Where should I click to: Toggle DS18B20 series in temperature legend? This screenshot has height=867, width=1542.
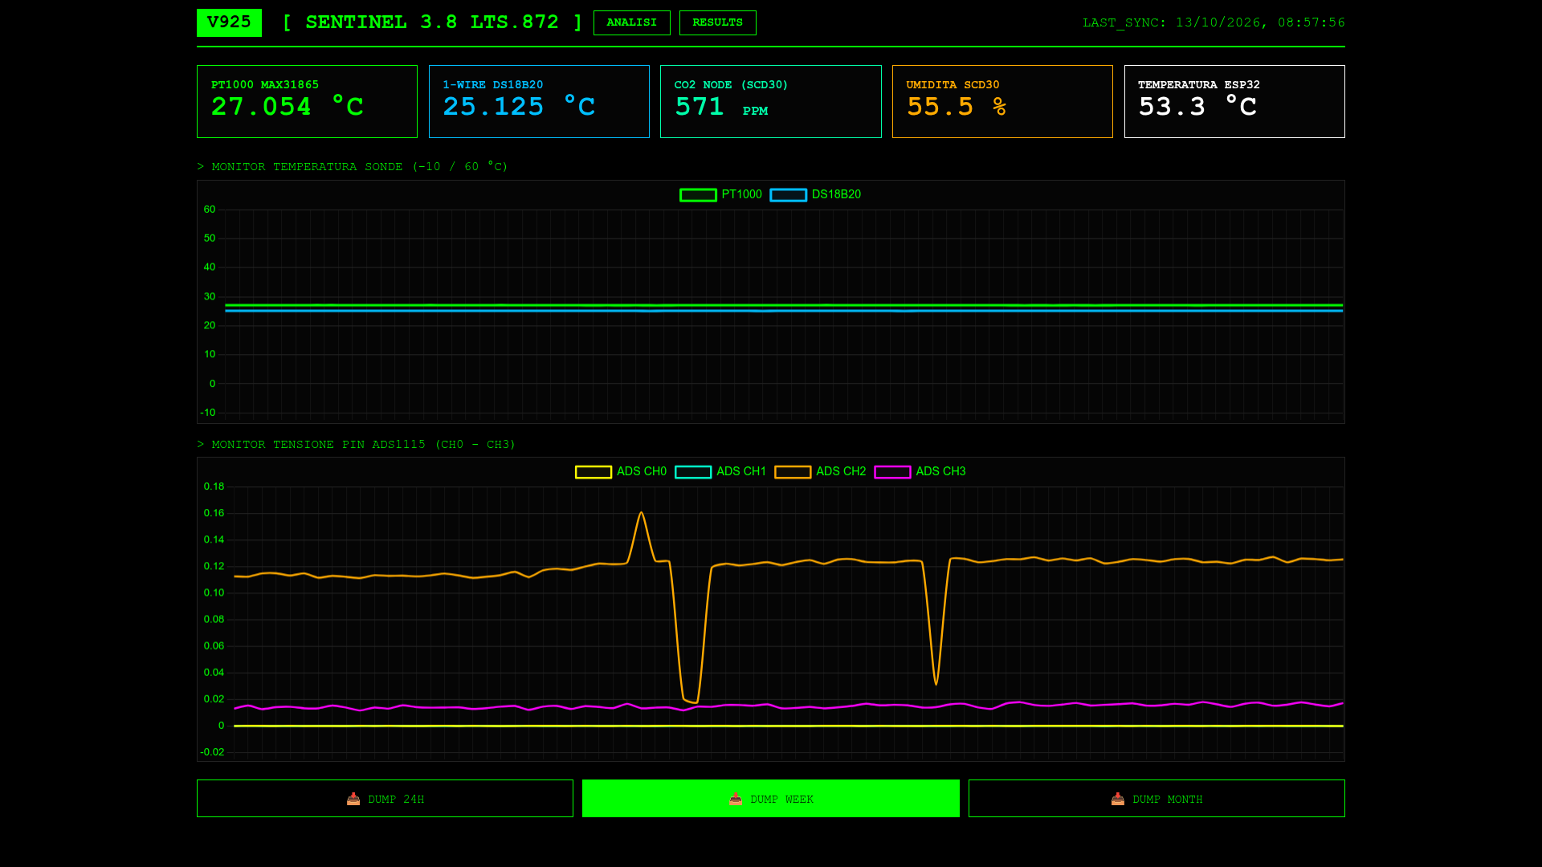[815, 194]
